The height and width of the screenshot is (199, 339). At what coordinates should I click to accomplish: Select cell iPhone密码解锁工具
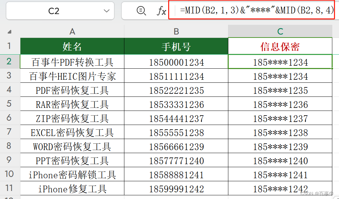(x=72, y=174)
